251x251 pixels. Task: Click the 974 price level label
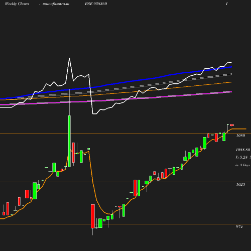click(x=239, y=226)
